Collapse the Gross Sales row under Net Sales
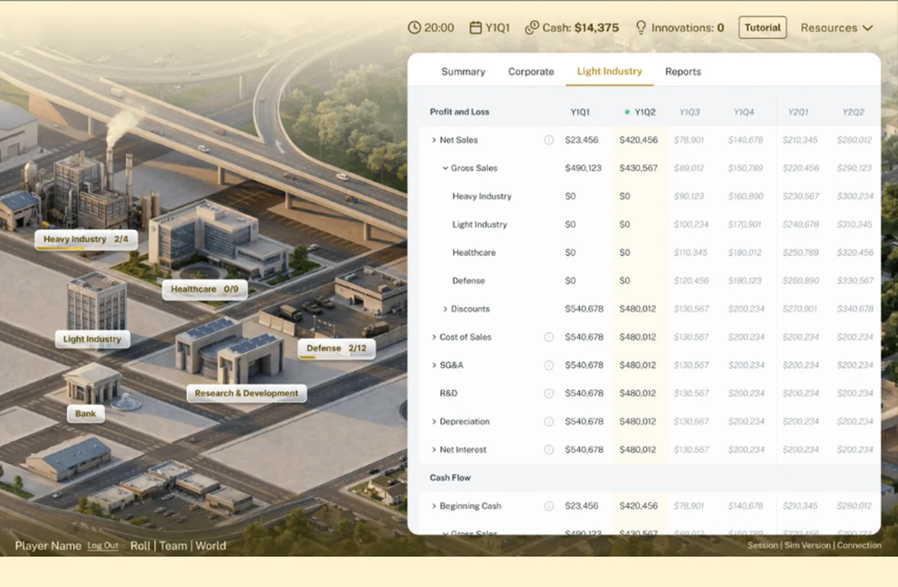Viewport: 898px width, 587px height. click(445, 168)
